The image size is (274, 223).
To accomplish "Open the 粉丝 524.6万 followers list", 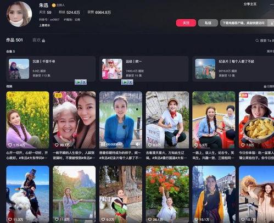I will pos(69,12).
